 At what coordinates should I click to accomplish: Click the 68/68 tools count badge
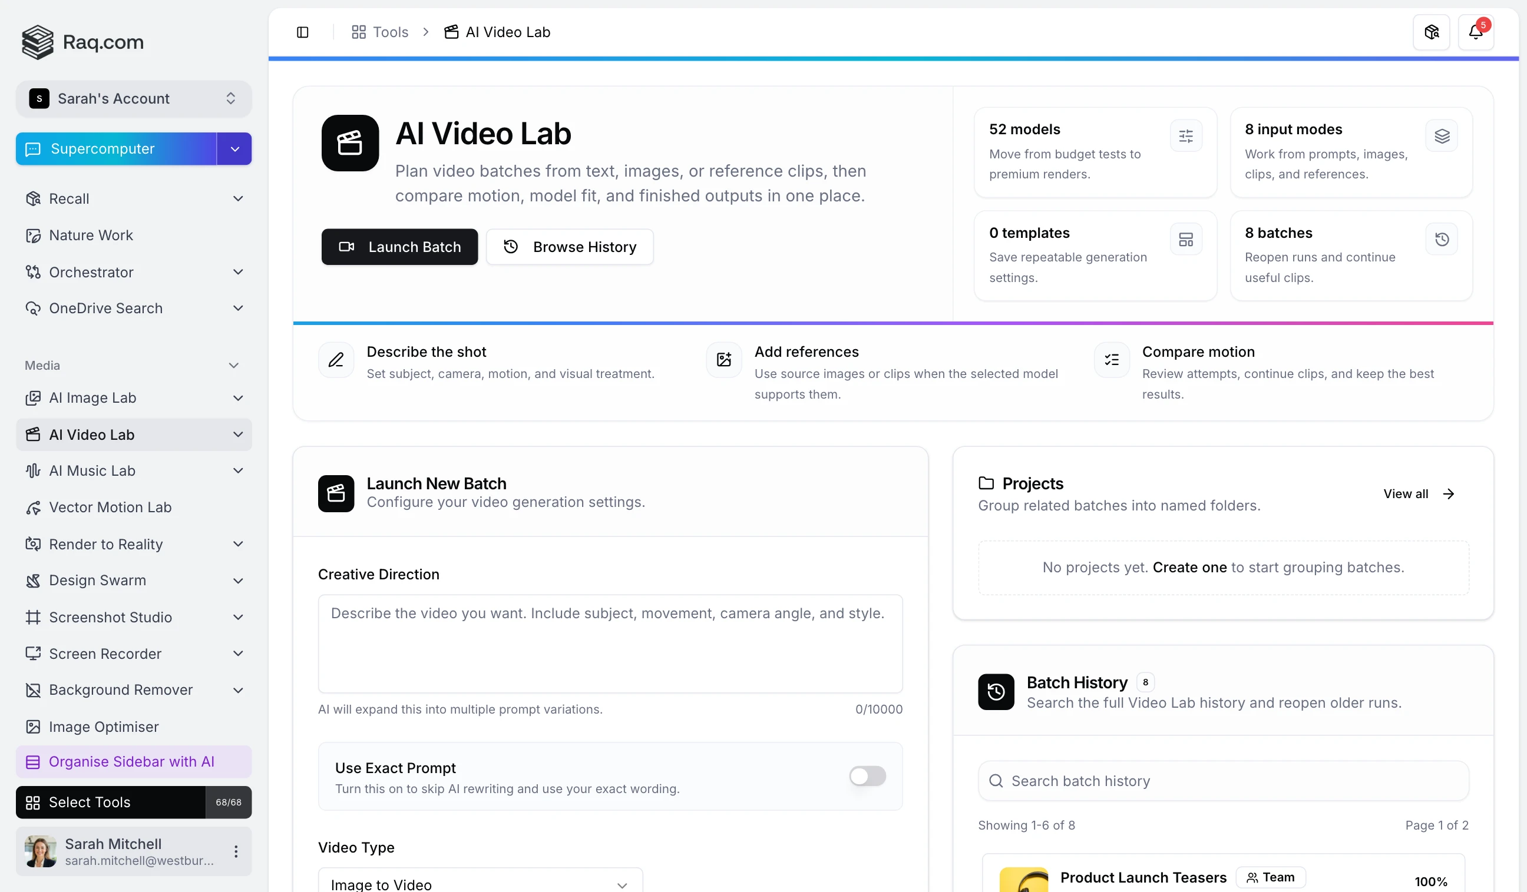pos(229,803)
